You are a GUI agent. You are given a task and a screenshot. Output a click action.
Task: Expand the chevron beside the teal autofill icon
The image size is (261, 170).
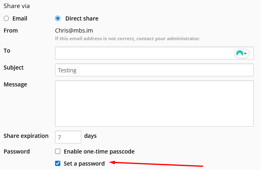coord(245,53)
